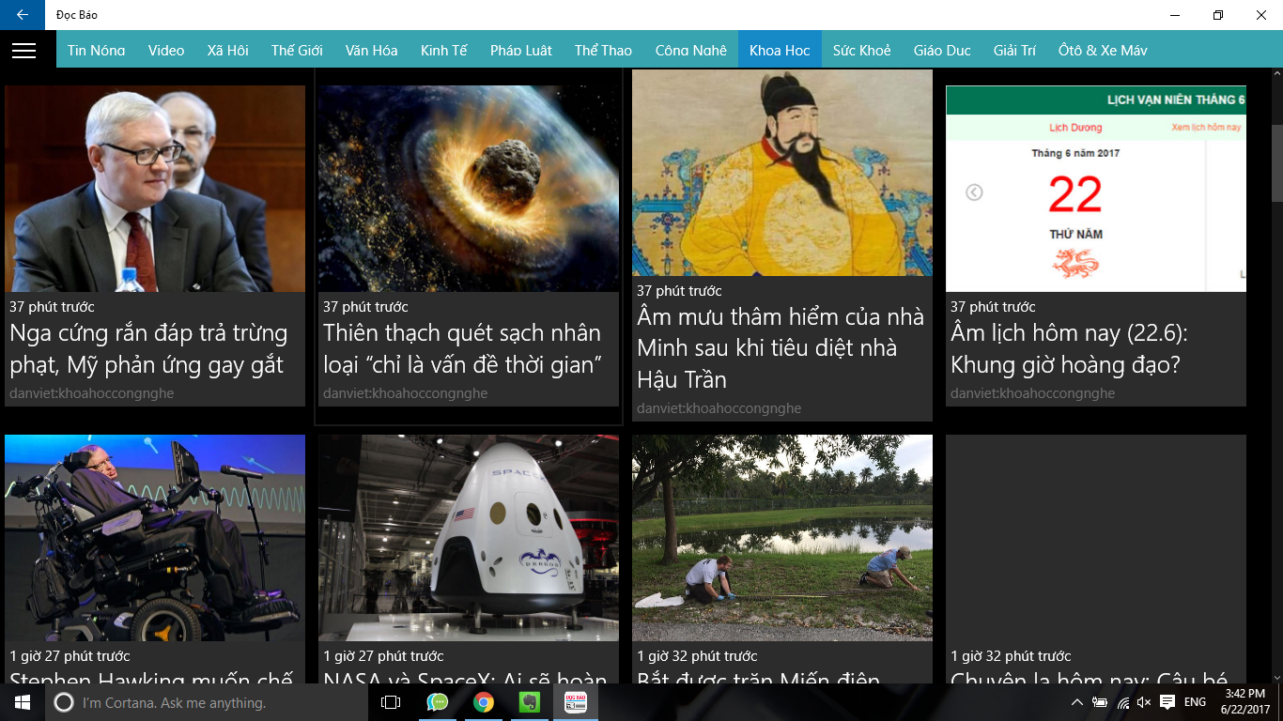Click the SpaceX capsule thumbnail
This screenshot has height=721, width=1283.
[x=468, y=537]
